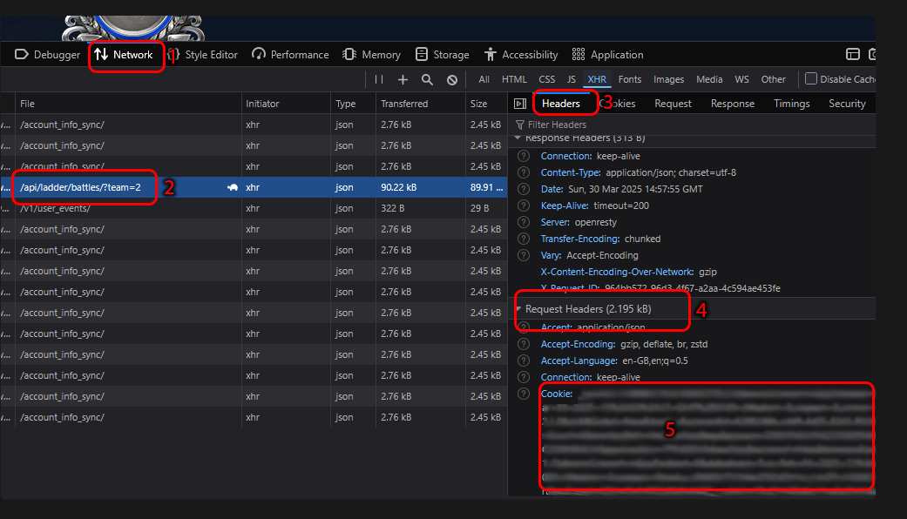Viewport: 907px width, 519px height.
Task: Select the Headers details tab
Action: (560, 104)
